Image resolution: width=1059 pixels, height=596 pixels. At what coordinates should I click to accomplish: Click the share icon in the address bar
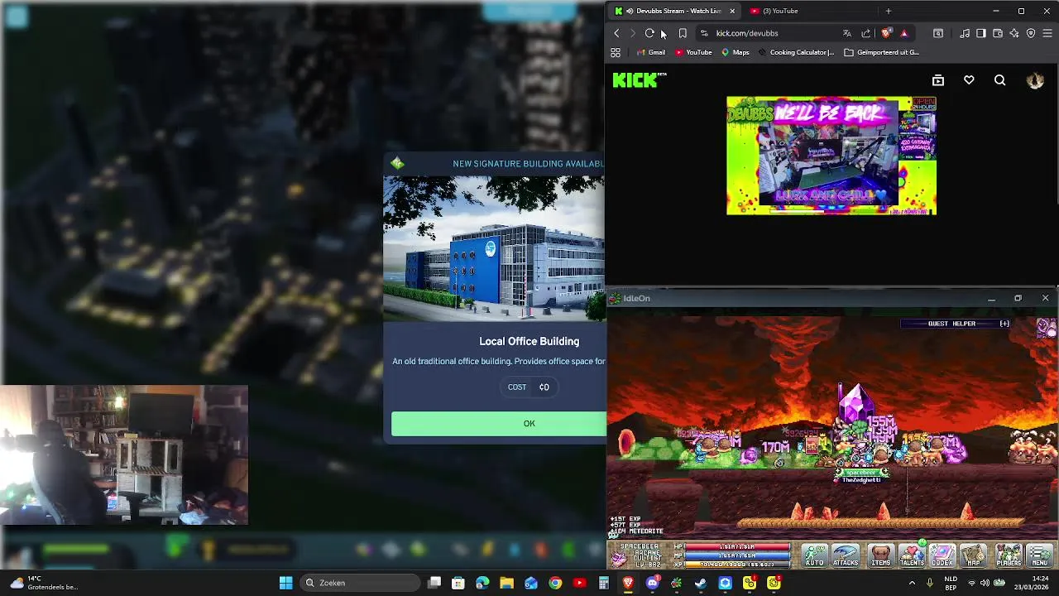coord(866,33)
